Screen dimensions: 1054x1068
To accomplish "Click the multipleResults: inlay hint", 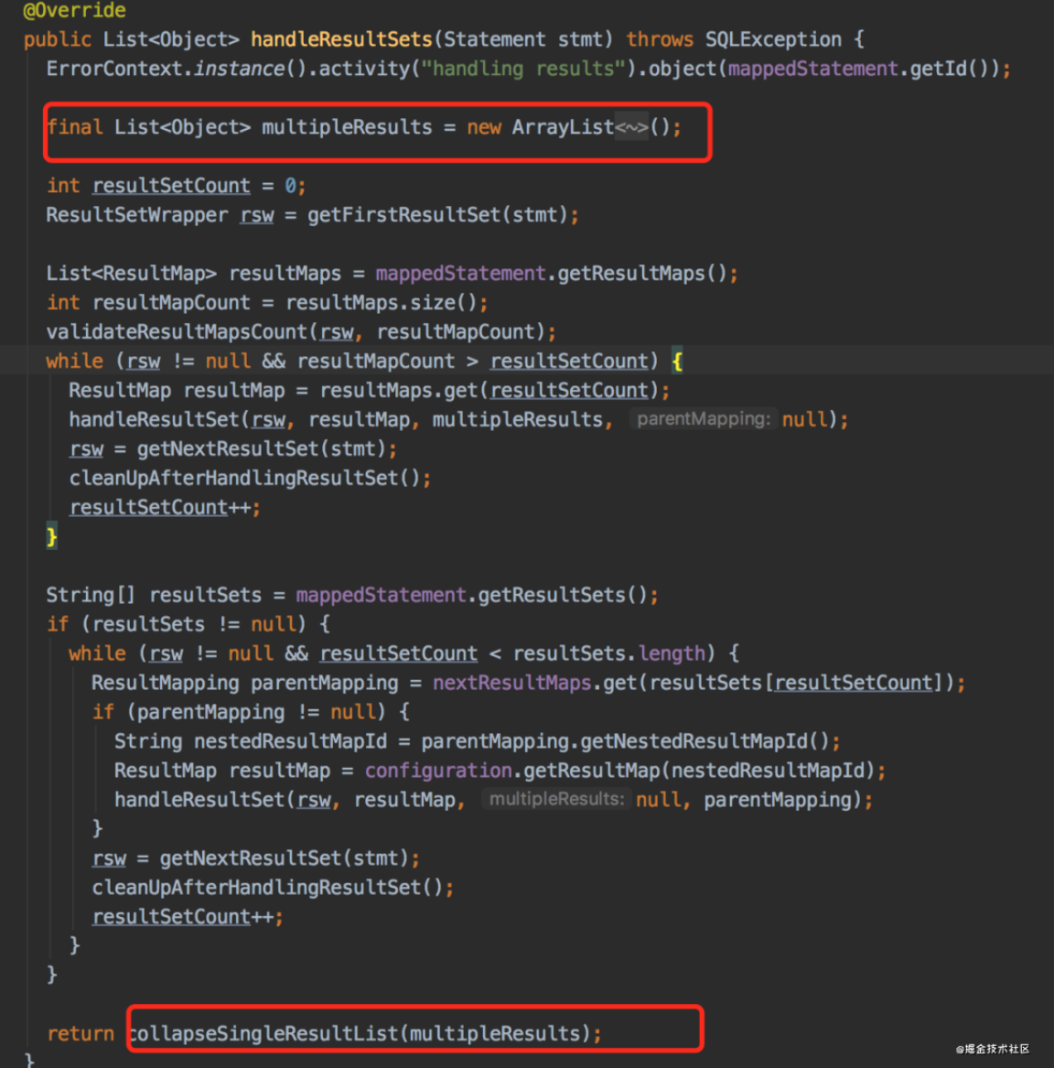I will [x=556, y=799].
